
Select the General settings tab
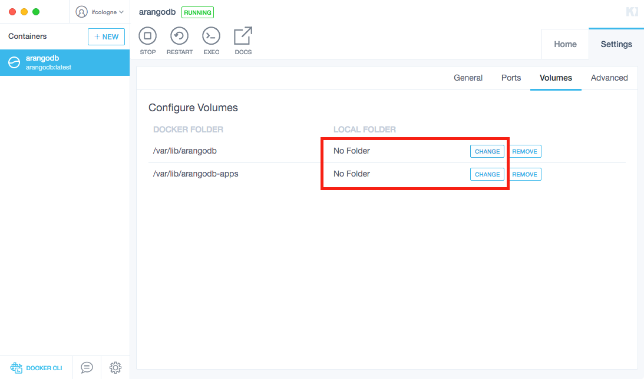click(468, 78)
